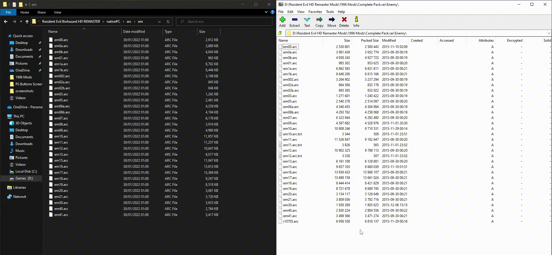This screenshot has width=552, height=255.
Task: Select em10.arc.txt in the 7-Zip list
Action: [292, 134]
